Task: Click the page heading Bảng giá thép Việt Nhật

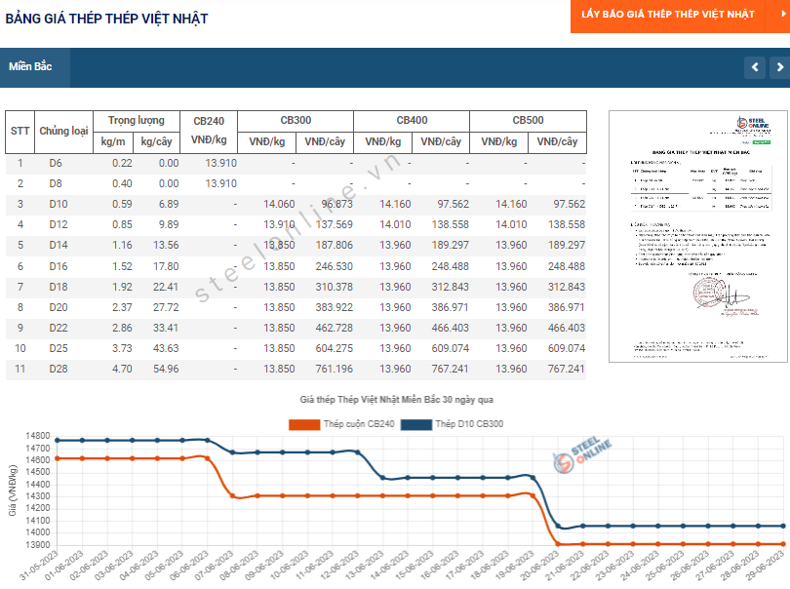Action: [107, 19]
